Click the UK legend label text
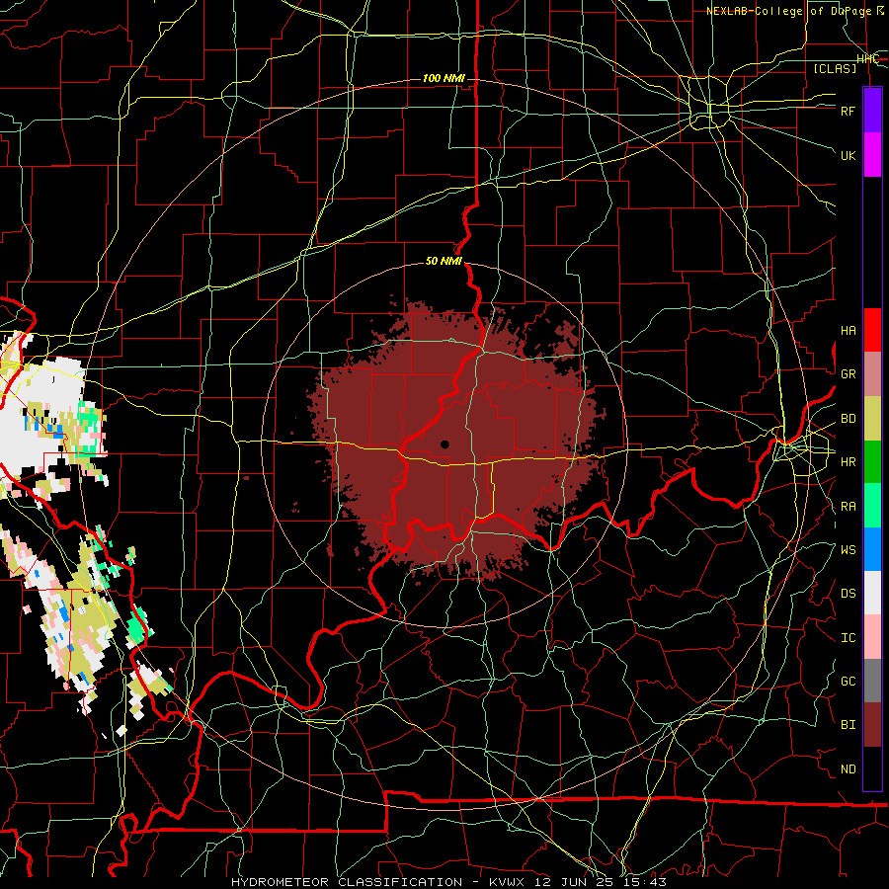Viewport: 889px width, 889px height. click(x=849, y=155)
